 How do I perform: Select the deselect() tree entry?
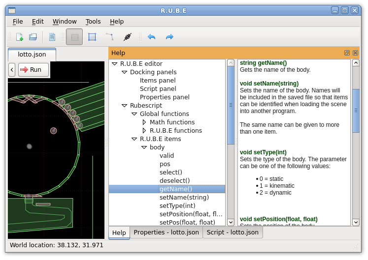tap(174, 181)
